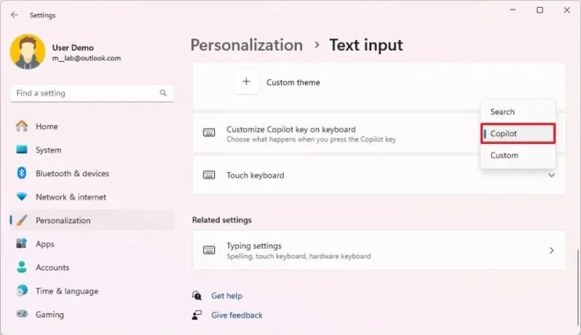Click the Custom theme label
This screenshot has width=581, height=335.
[x=293, y=82]
